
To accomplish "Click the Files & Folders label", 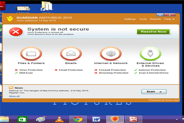I will pos(31,63).
